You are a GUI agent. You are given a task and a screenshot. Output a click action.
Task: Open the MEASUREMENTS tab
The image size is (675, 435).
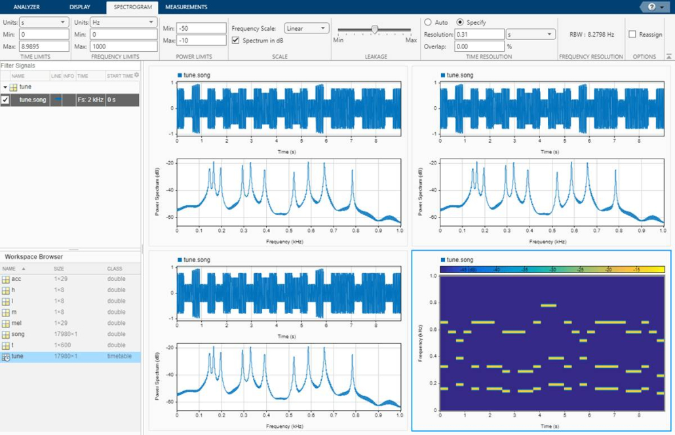coord(186,7)
